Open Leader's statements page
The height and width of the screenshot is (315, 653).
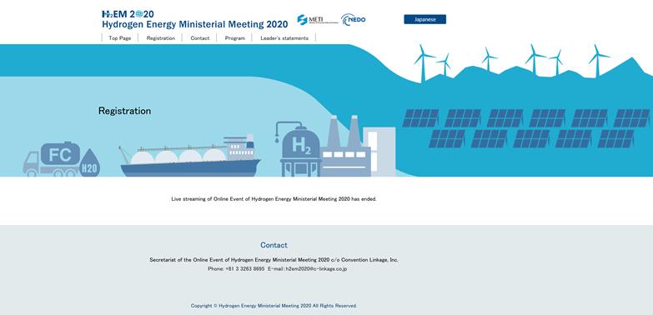pos(284,37)
